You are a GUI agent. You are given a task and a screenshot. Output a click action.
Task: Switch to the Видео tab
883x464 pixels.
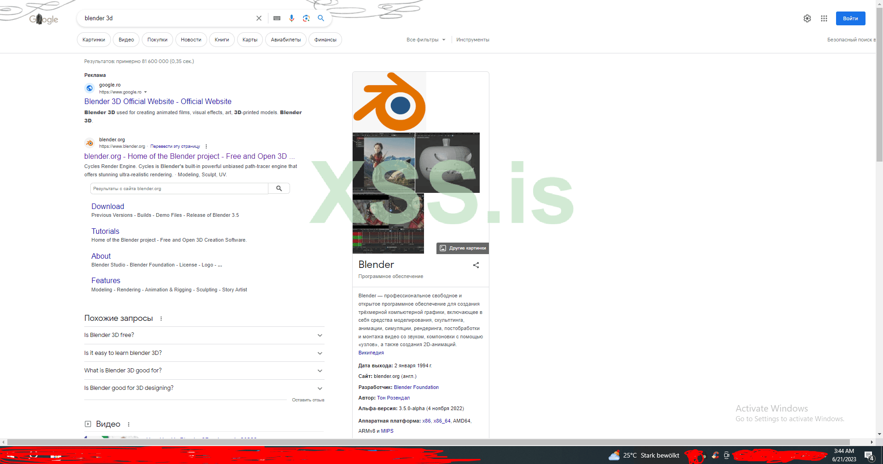[126, 40]
